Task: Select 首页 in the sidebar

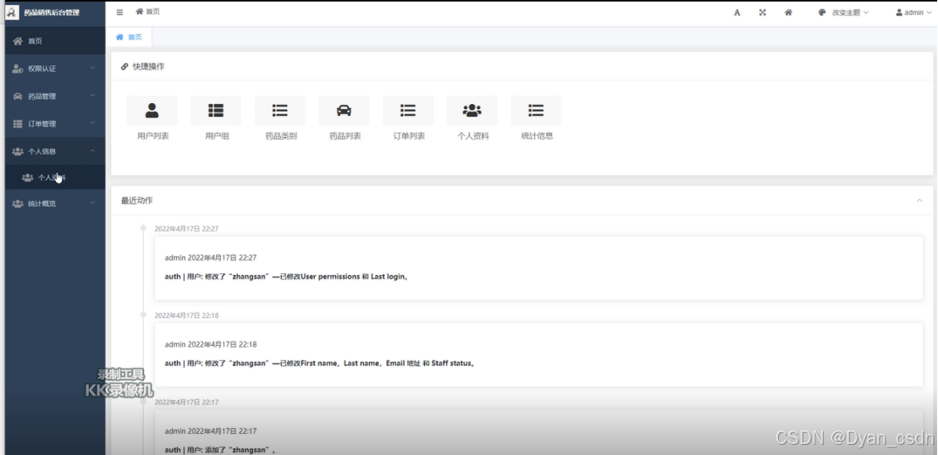Action: coord(55,41)
